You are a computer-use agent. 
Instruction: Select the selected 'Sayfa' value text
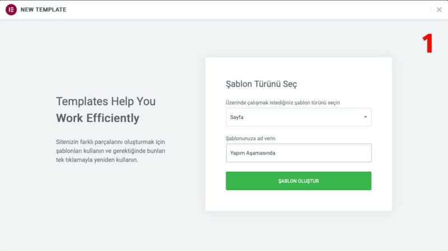[x=237, y=117]
